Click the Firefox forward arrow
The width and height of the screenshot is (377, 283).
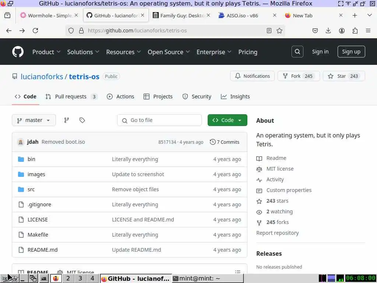22,31
